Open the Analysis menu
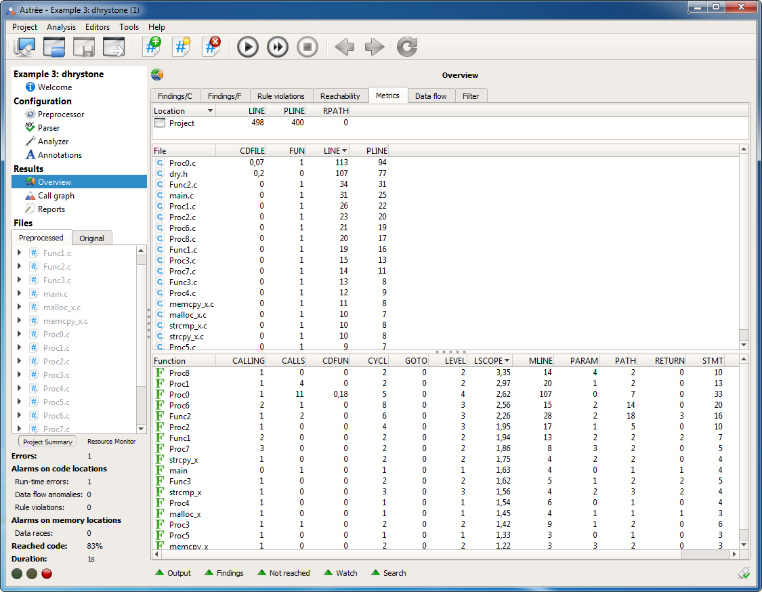762x592 pixels. (61, 27)
